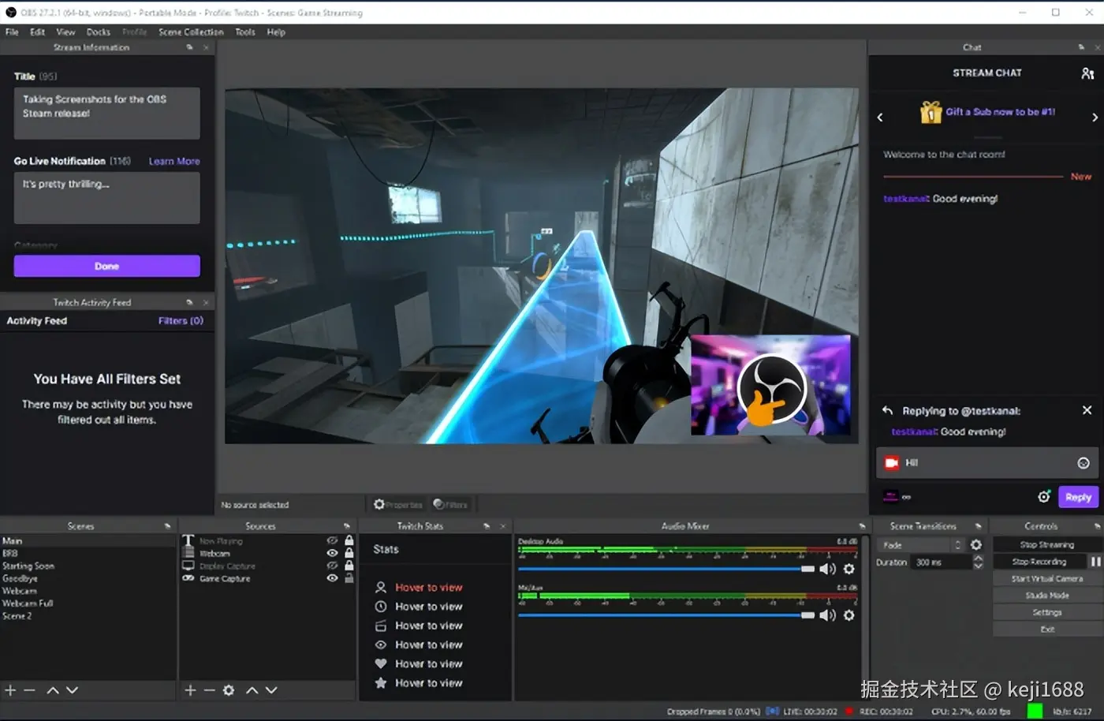The image size is (1104, 721).
Task: Mute Mic/Aux speaker
Action: pyautogui.click(x=827, y=615)
